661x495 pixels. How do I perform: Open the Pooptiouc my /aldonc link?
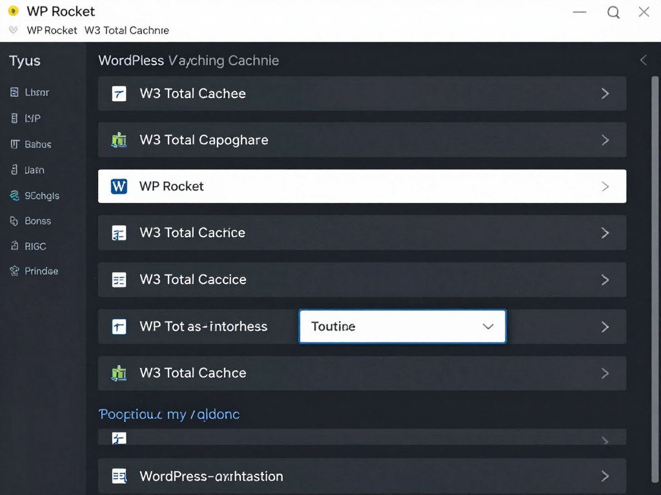point(169,414)
